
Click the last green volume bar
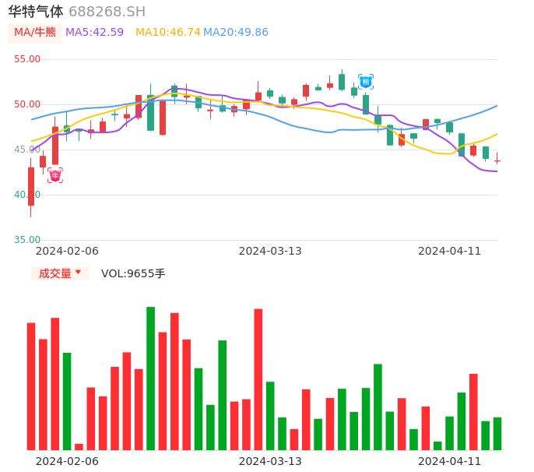497,434
